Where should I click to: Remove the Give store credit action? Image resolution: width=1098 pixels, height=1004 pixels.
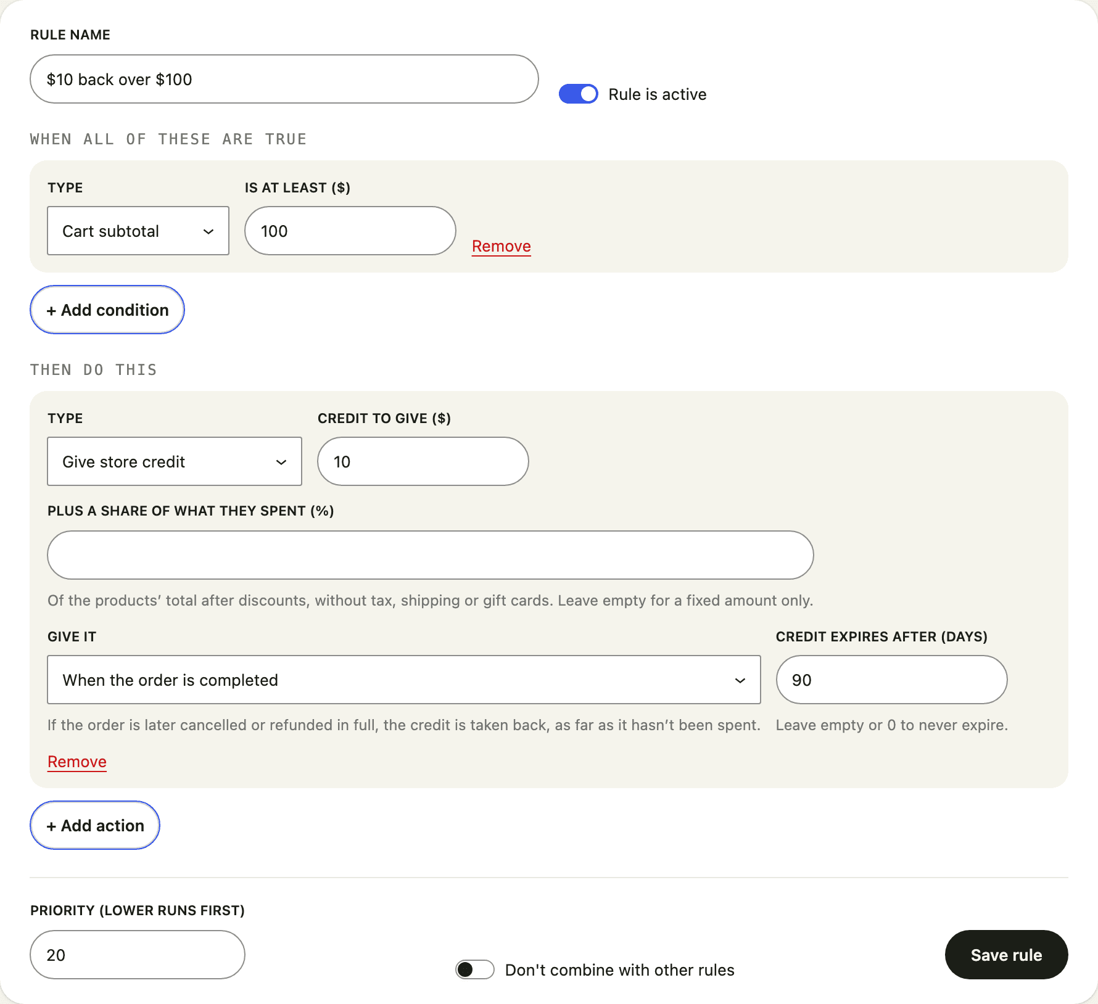coord(77,762)
